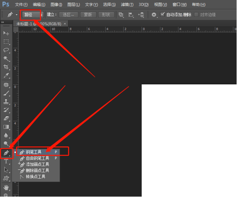Select the Path Selection tool
The image size is (237, 197).
[x=6, y=170]
